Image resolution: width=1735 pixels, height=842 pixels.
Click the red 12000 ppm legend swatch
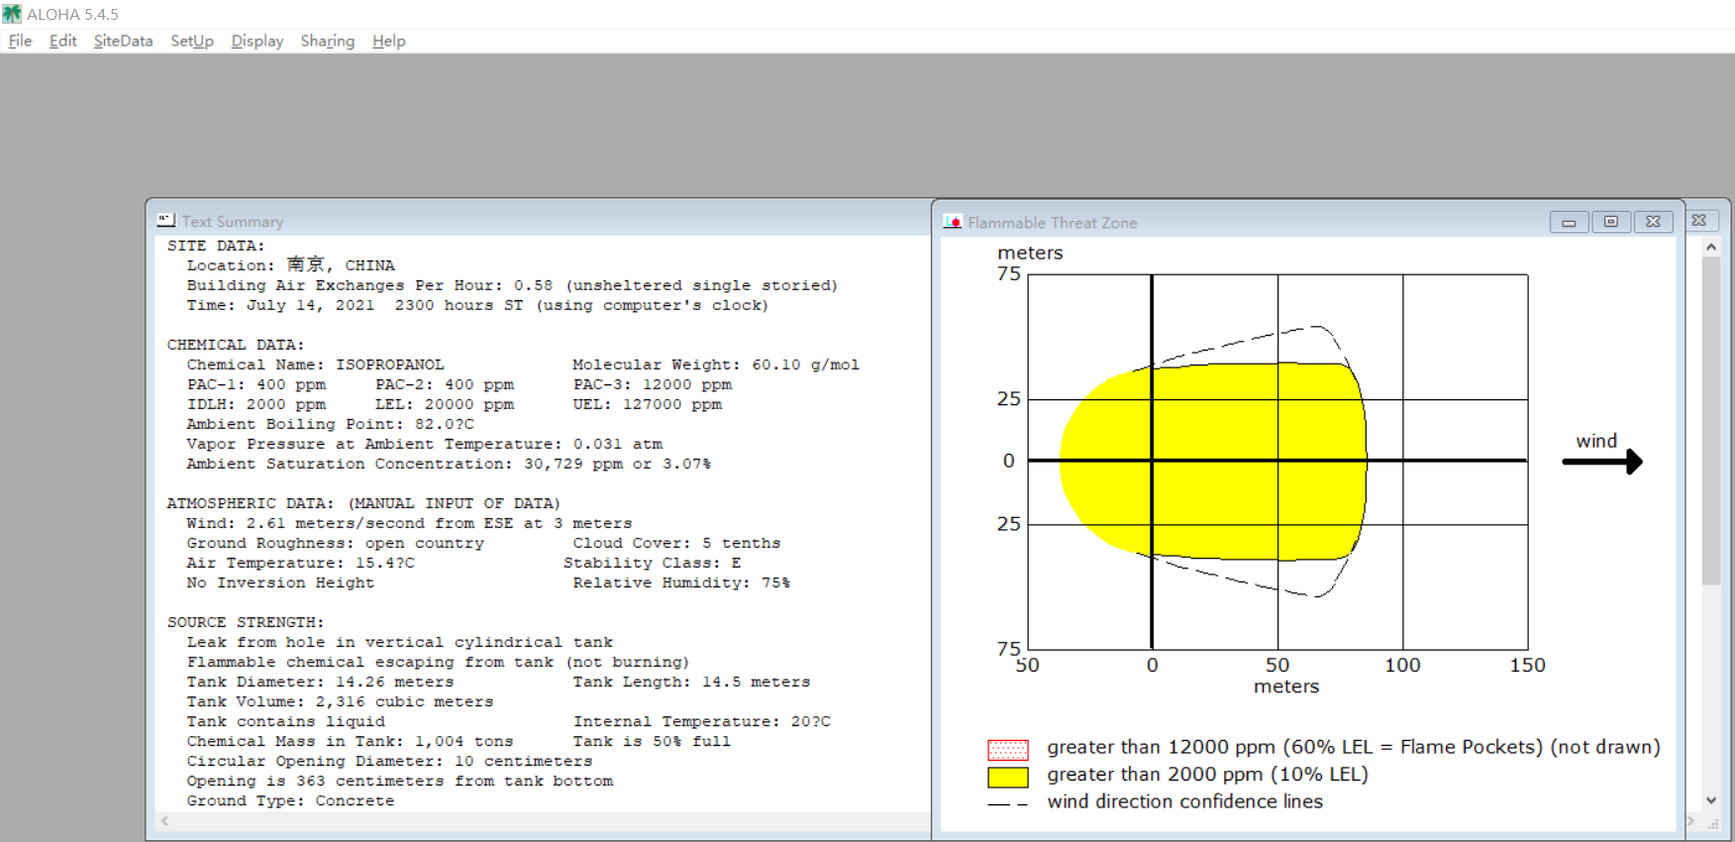pyautogui.click(x=1008, y=750)
